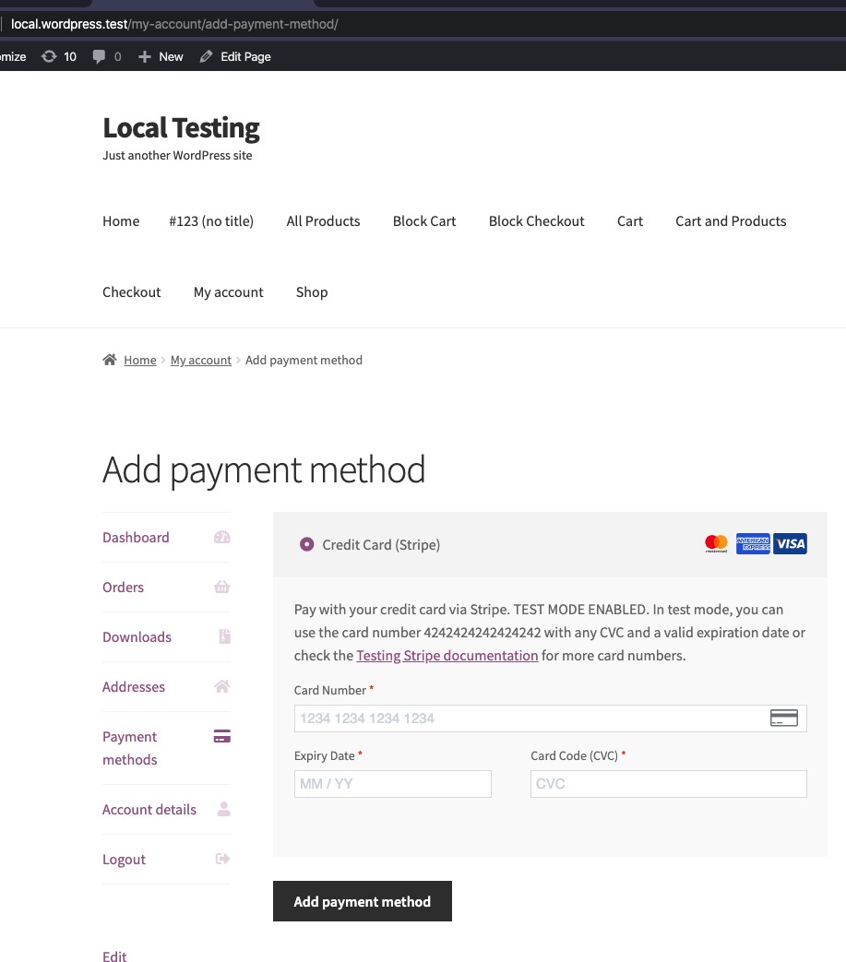Viewport: 846px width, 962px height.
Task: Click Edit Page in the admin bar
Action: [244, 56]
